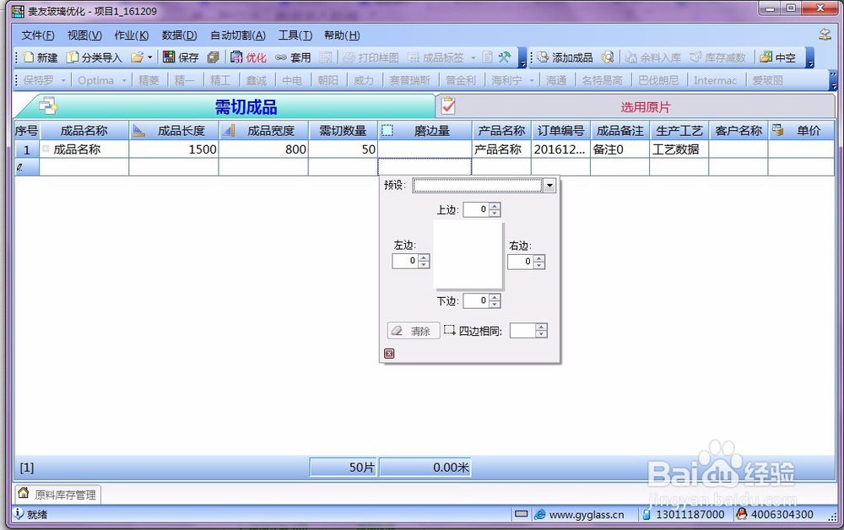Open the 作业(K) menu
844x530 pixels.
(132, 35)
